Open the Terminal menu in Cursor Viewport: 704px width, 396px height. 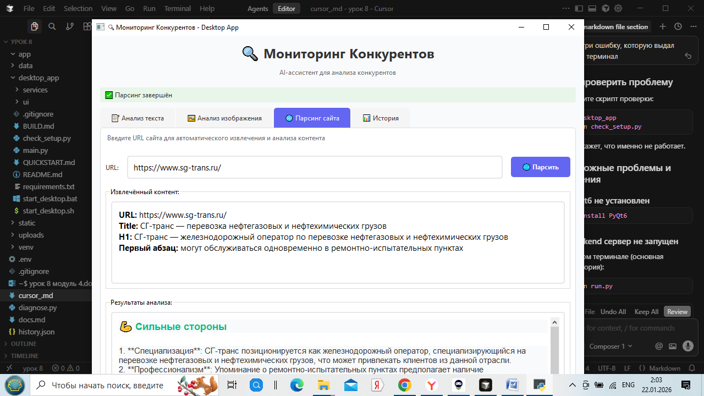click(x=178, y=8)
